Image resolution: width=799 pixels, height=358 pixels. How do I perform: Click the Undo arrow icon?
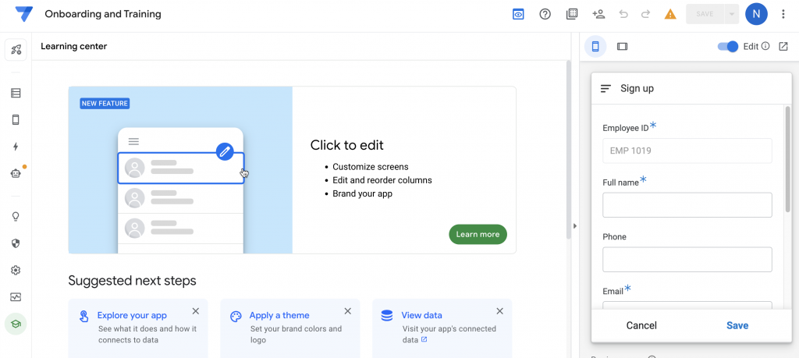[x=623, y=14]
